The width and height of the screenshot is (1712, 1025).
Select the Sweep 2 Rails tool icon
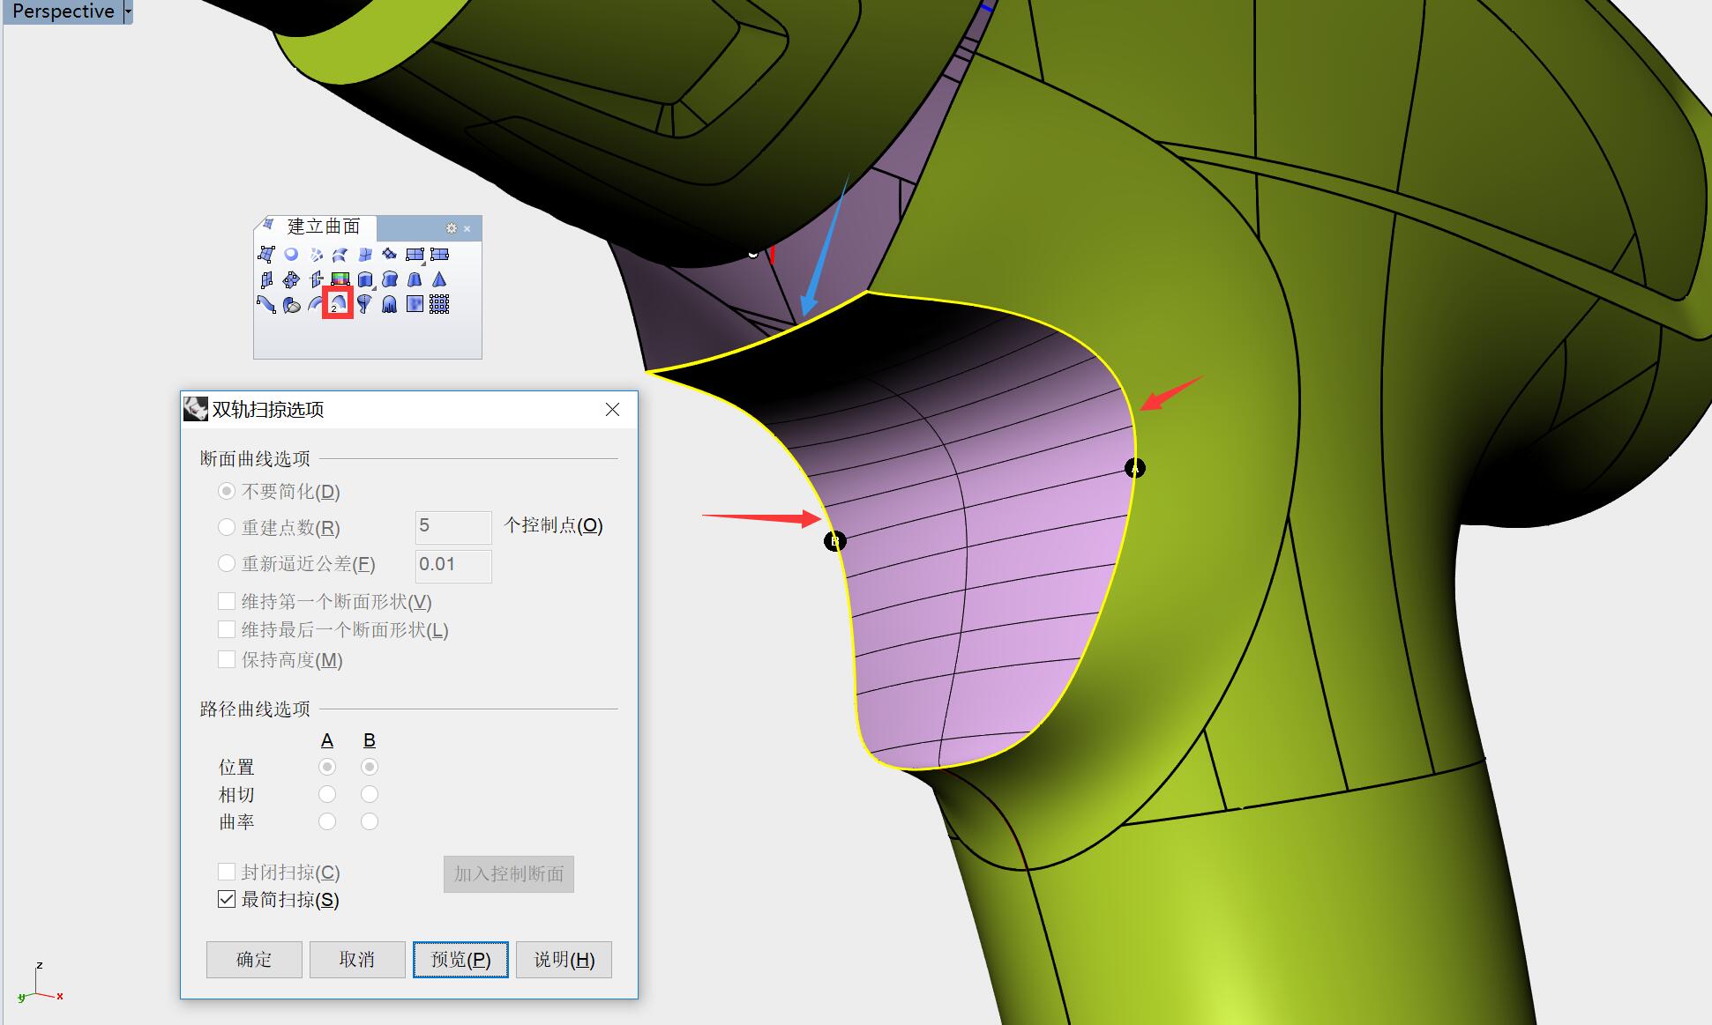coord(338,304)
